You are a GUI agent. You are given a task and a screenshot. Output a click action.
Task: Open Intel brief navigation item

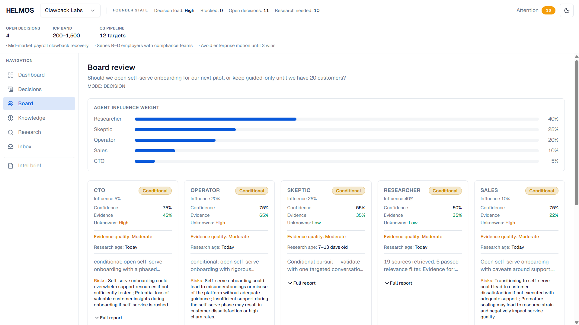coord(39,166)
